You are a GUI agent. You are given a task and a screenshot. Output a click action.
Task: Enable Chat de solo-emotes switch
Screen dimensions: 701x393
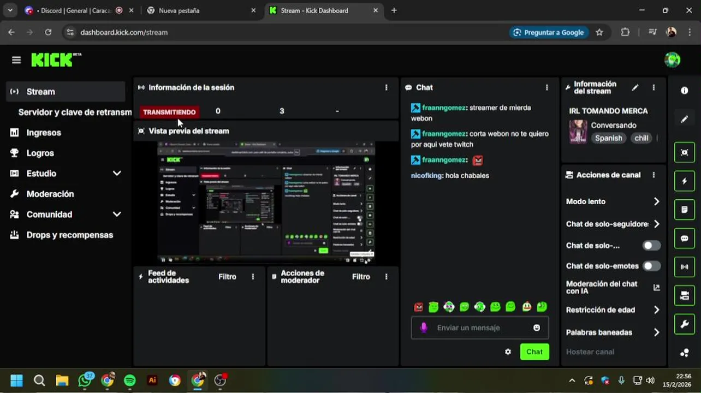click(651, 266)
